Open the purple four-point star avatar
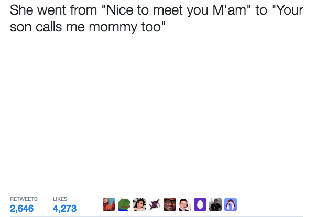 coord(155,204)
